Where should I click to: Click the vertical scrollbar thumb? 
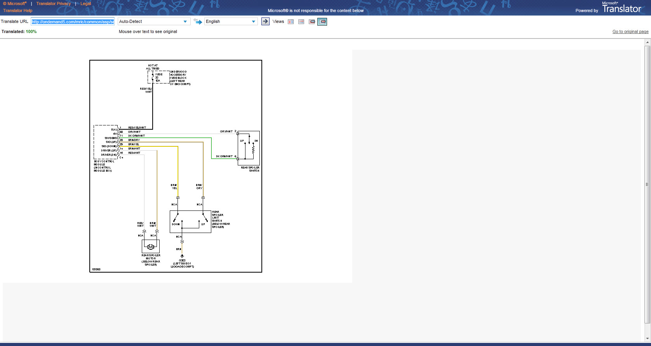click(x=647, y=184)
